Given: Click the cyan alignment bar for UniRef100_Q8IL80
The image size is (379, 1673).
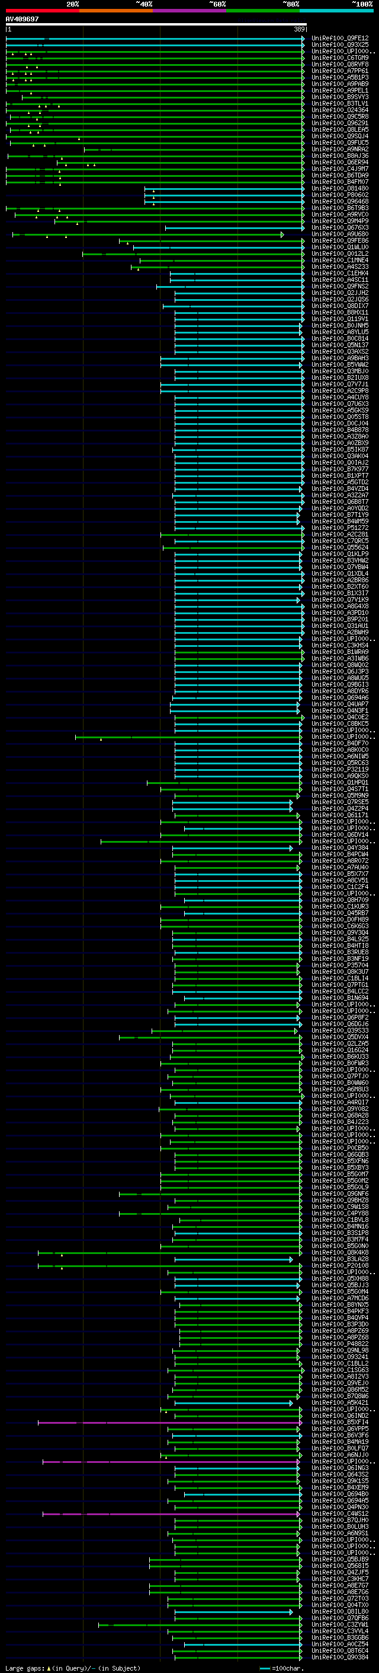Looking at the screenshot, I should [x=233, y=1611].
